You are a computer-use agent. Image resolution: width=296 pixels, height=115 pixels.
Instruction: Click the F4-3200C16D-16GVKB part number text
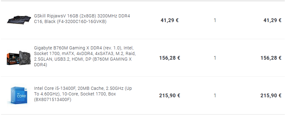(82, 21)
